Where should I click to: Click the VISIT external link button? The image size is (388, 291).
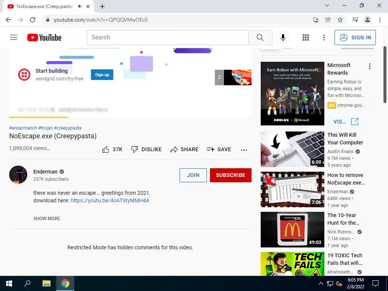pos(346,122)
